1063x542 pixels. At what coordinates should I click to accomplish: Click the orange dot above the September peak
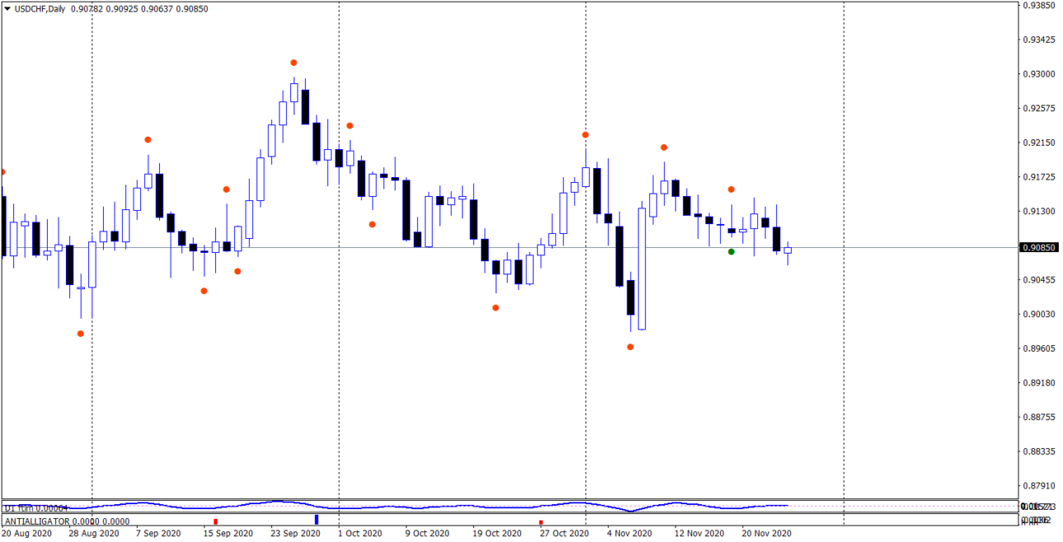(x=293, y=63)
